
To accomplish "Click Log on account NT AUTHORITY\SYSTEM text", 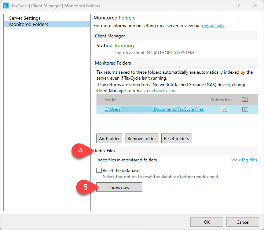I will (154, 53).
